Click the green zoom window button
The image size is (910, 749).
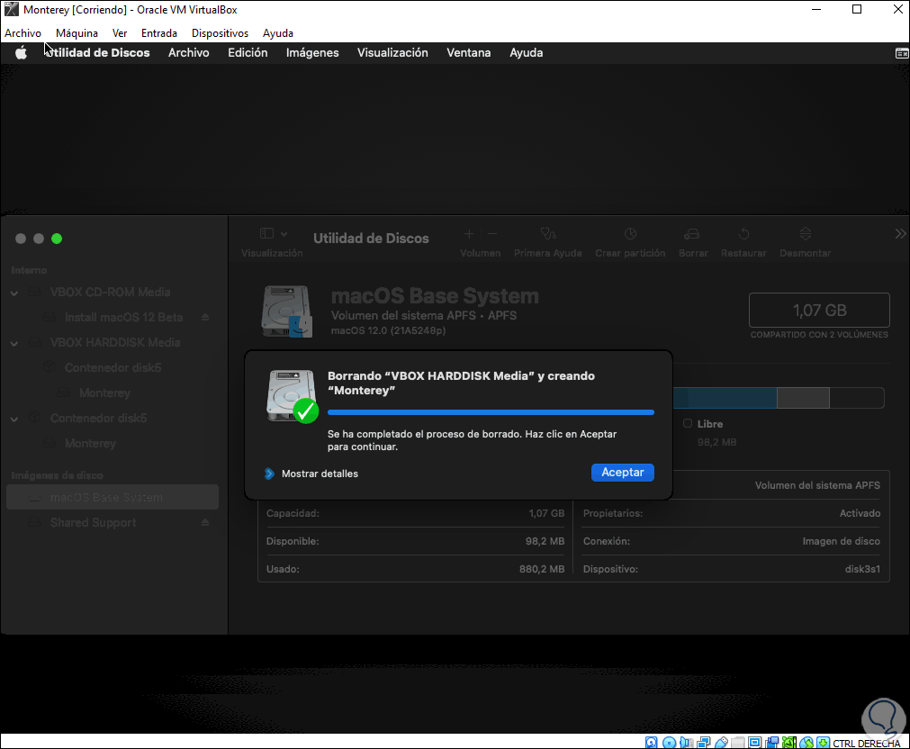click(57, 239)
